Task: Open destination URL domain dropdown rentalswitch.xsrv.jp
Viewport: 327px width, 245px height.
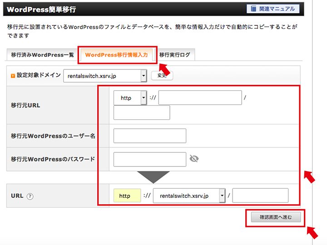Action: pyautogui.click(x=189, y=196)
